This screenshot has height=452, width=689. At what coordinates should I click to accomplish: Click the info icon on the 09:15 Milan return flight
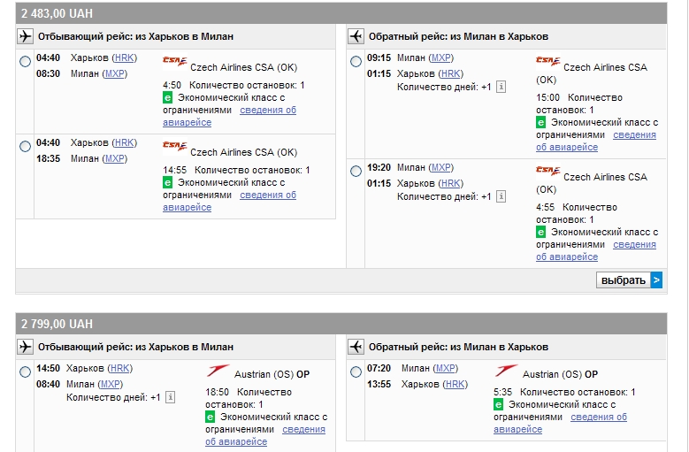coord(501,88)
